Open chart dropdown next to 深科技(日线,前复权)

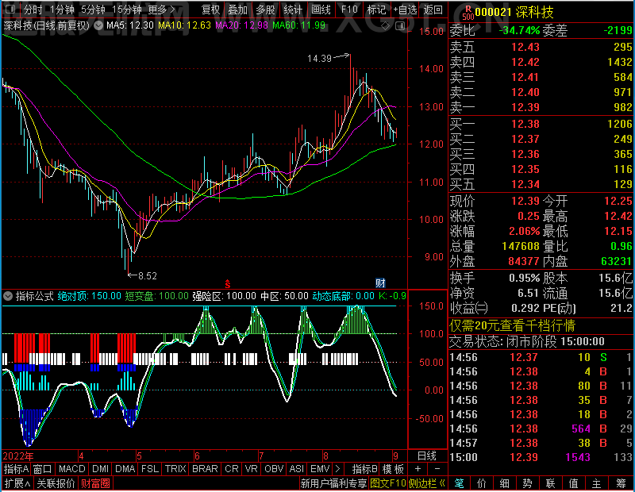[x=98, y=25]
